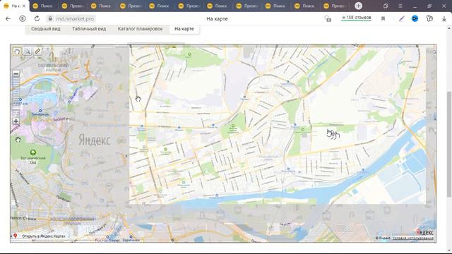Open the downloads arrow icon
Screen dimensions: 452x254
click(x=444, y=19)
